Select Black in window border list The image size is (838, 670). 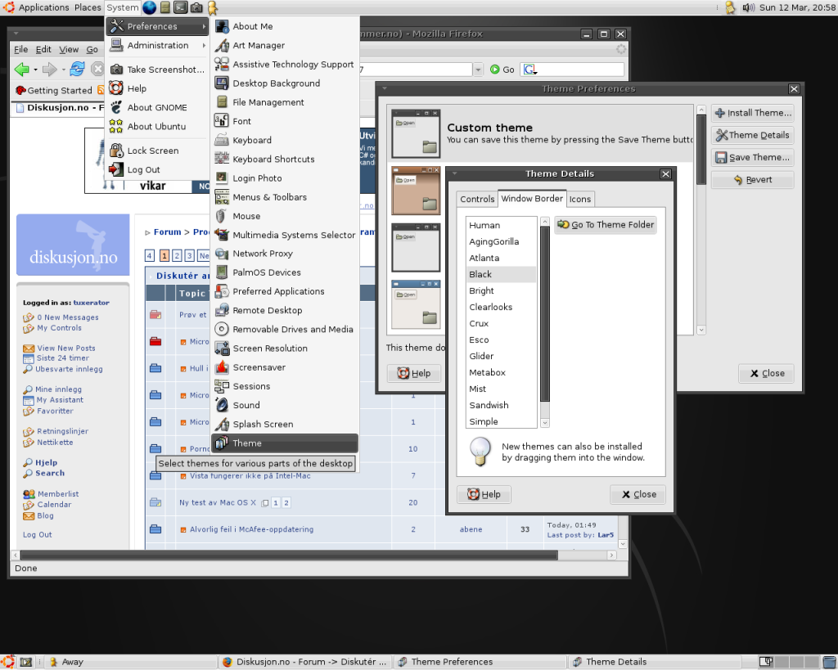tap(501, 275)
